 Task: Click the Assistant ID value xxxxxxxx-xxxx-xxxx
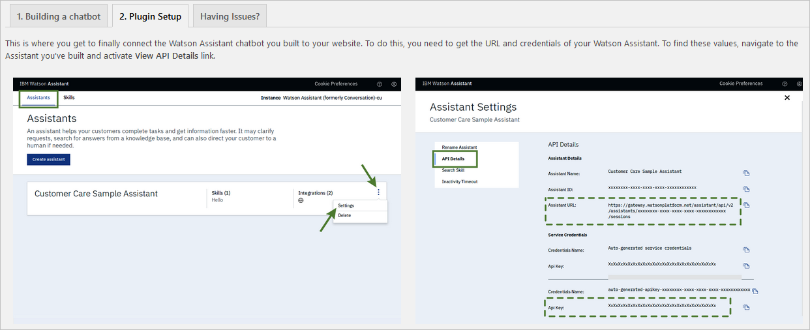click(652, 188)
